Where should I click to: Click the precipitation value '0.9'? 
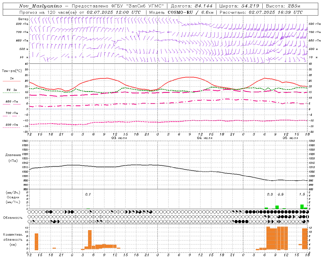pos(280,194)
